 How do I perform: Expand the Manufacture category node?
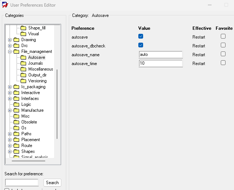pos(10,110)
